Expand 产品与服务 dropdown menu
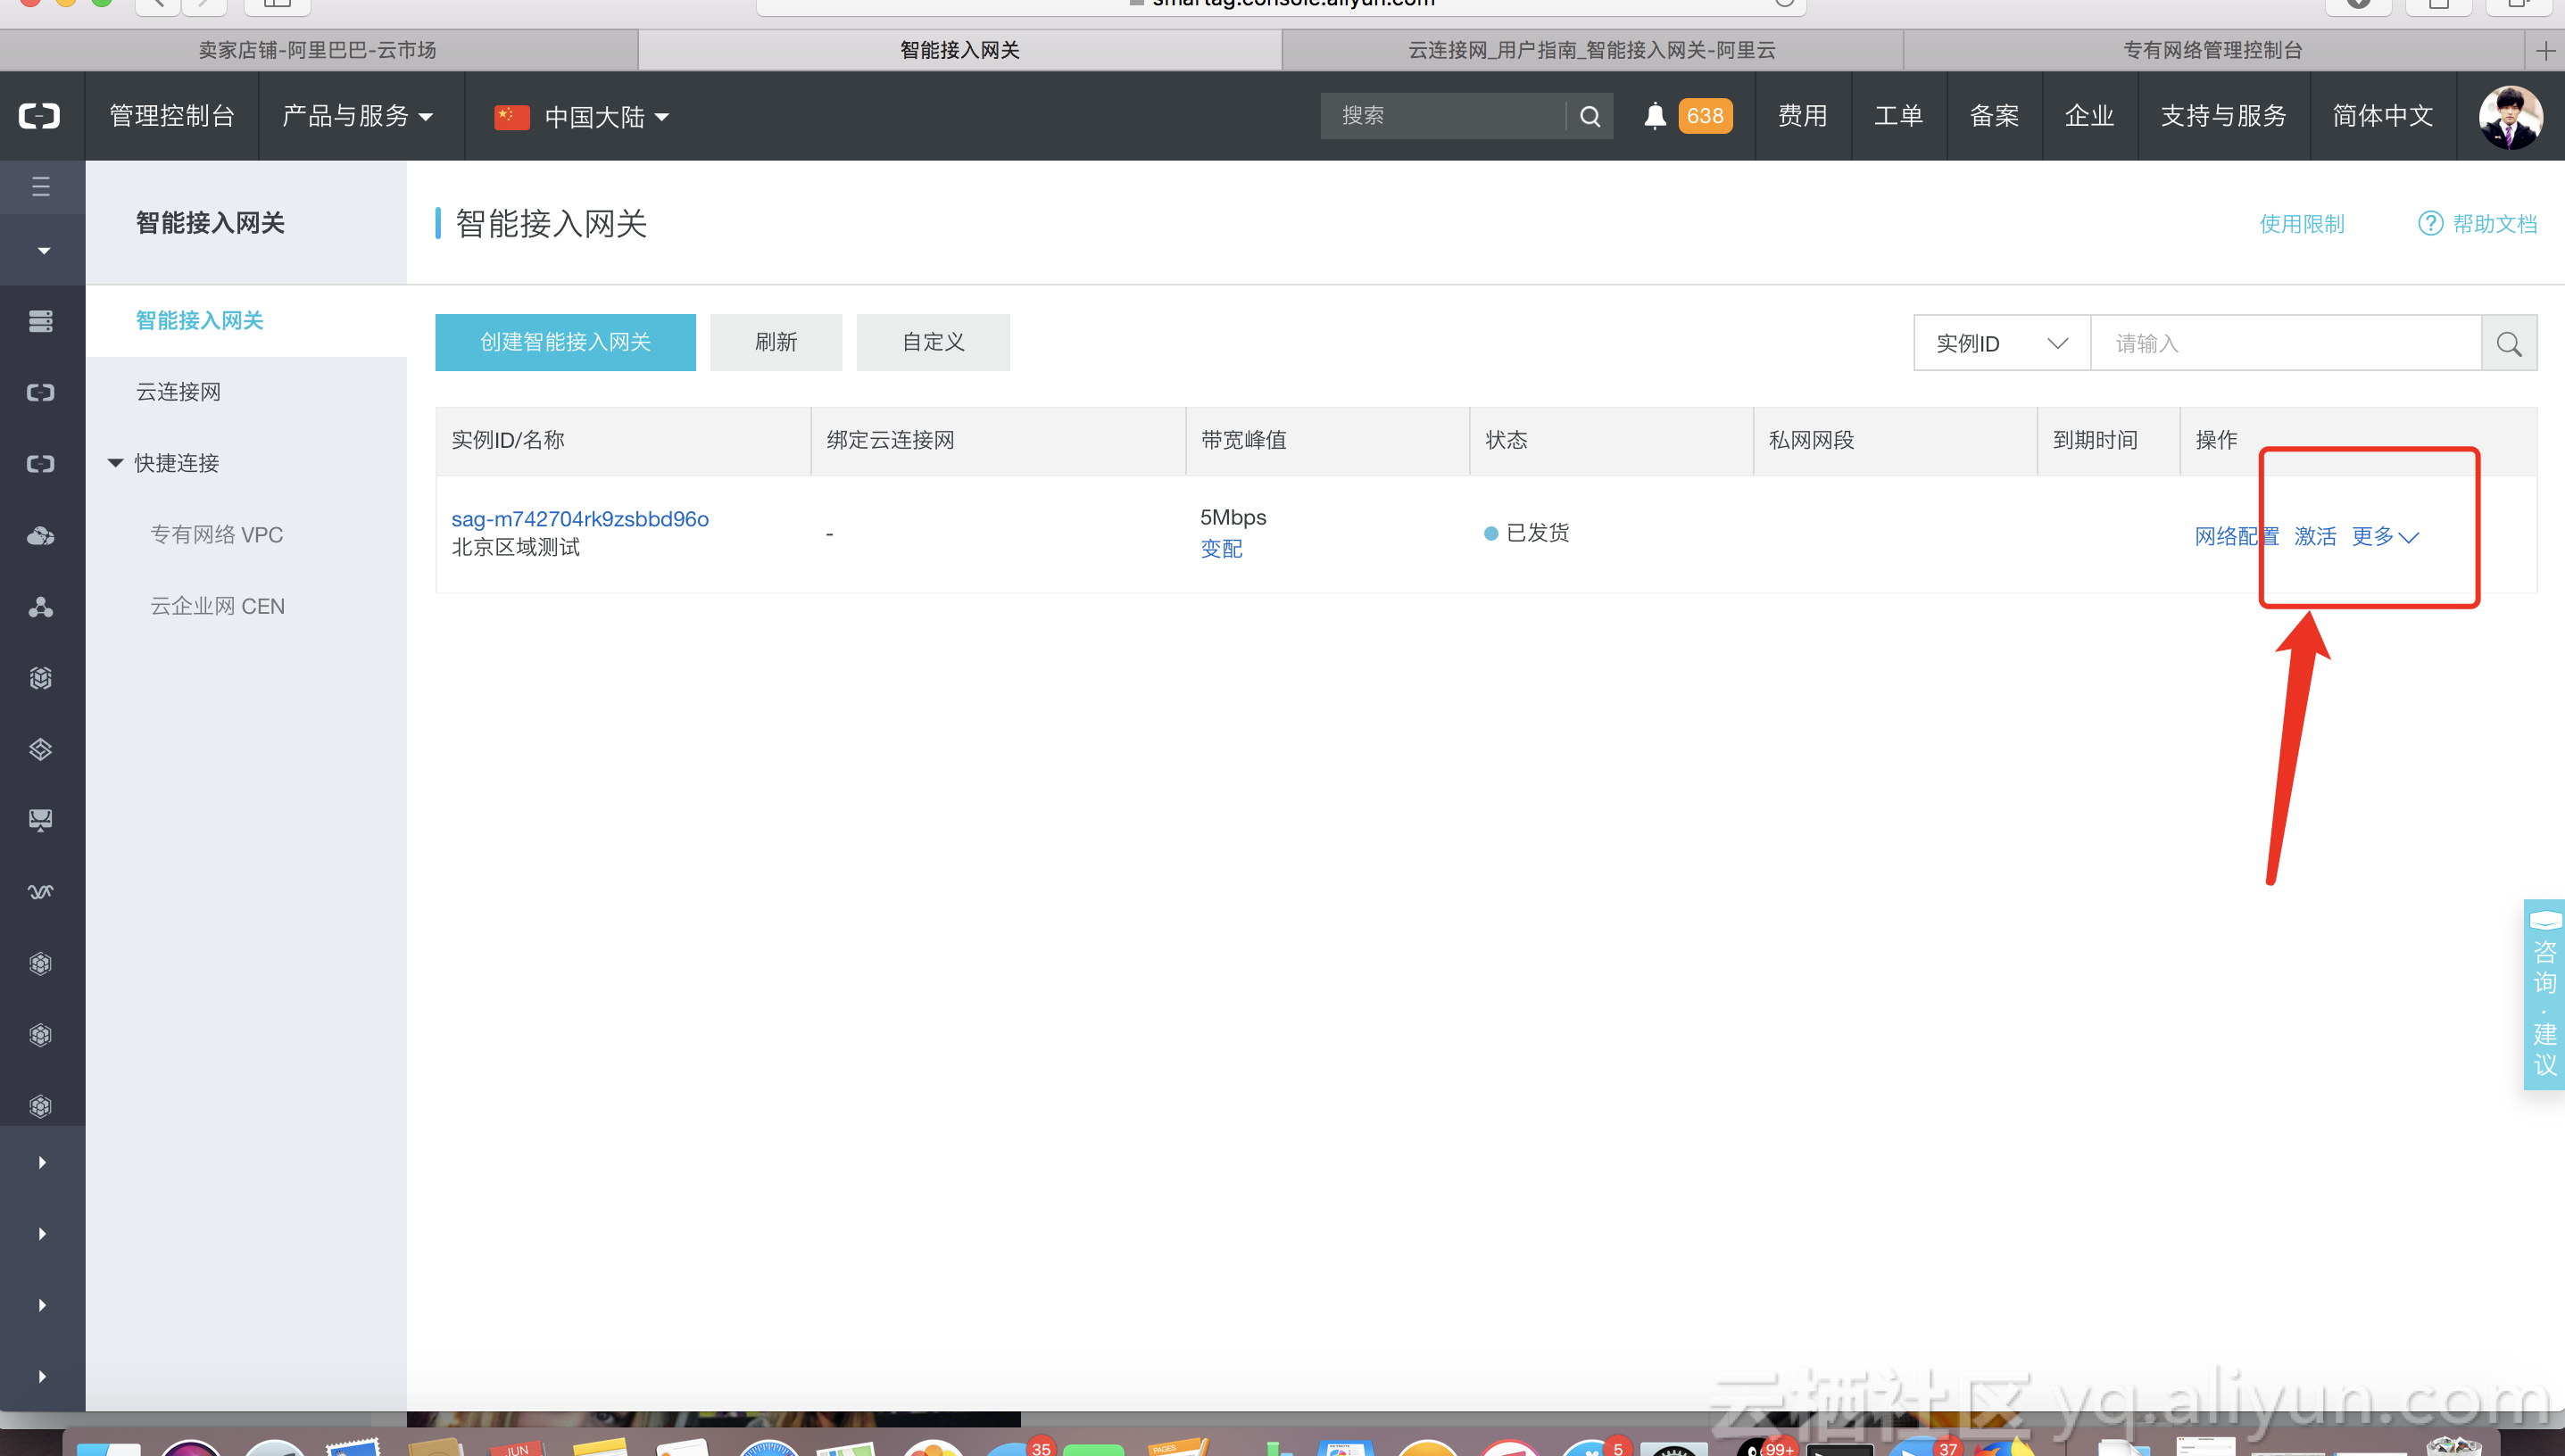 [358, 116]
